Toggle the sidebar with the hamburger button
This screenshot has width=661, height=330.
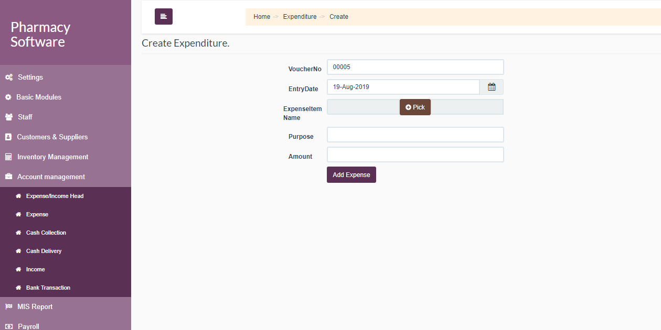[x=164, y=17]
